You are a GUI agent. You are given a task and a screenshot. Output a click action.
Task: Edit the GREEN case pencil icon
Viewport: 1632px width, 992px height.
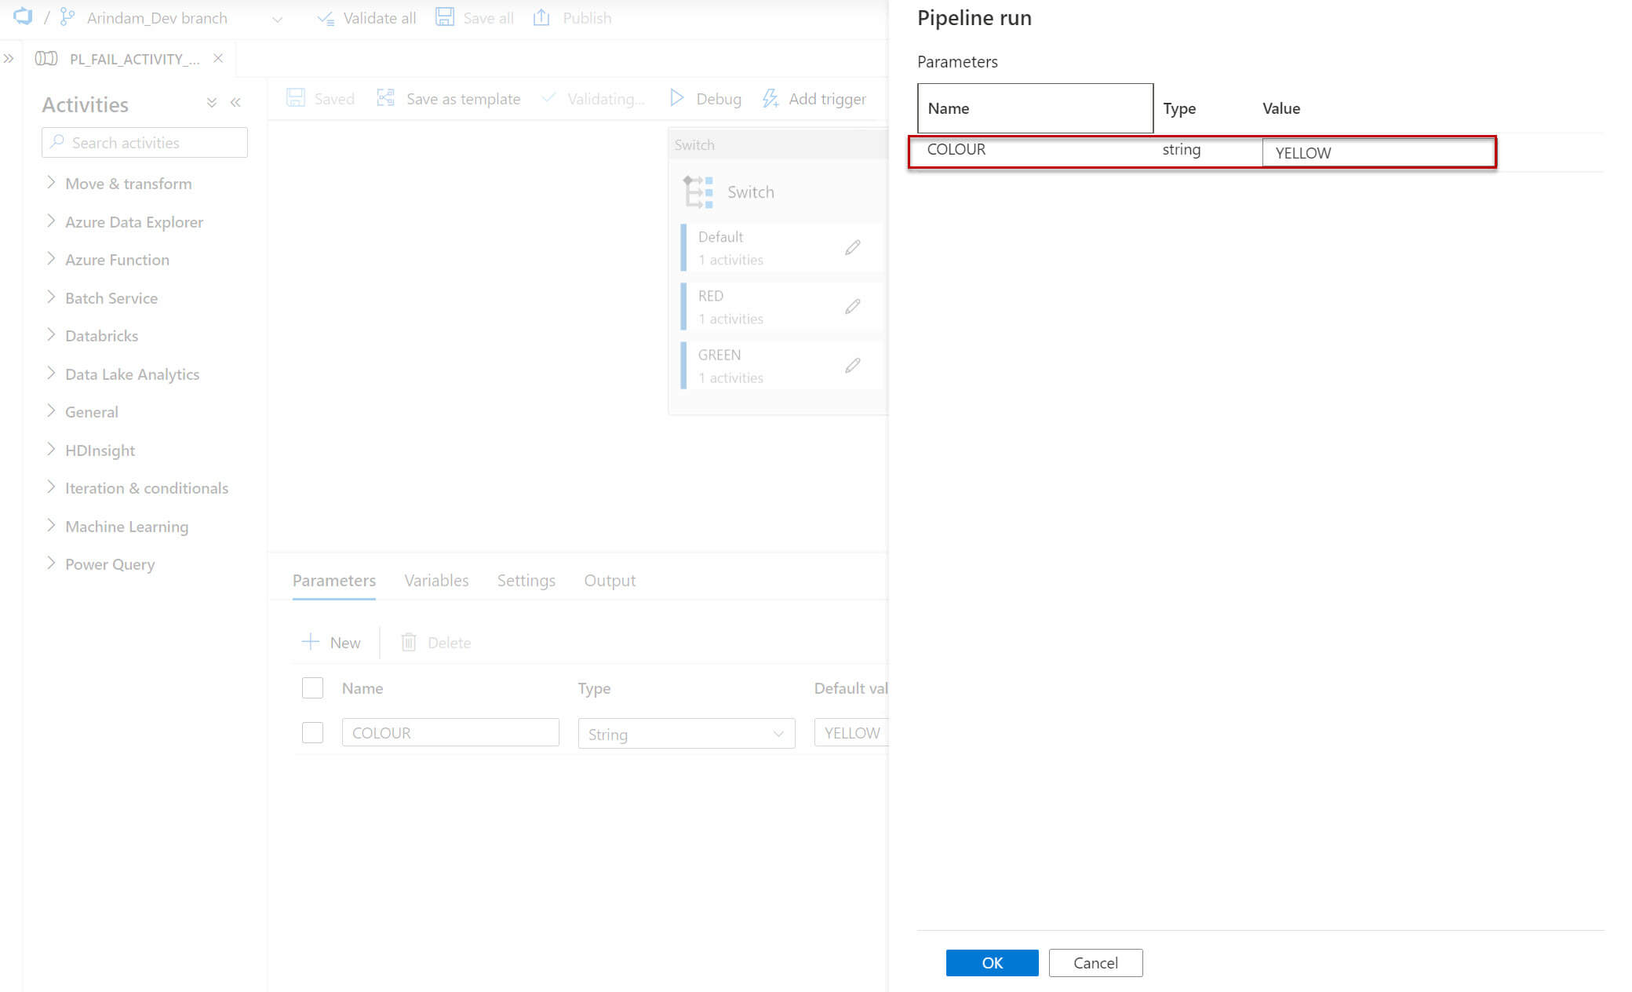[853, 366]
